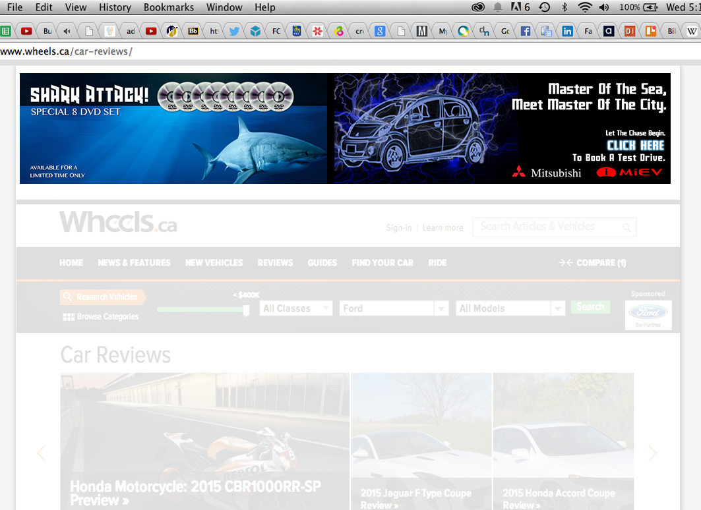Open the Google bookmark in the bookmarks bar
This screenshot has width=701, height=510.
pyautogui.click(x=379, y=30)
